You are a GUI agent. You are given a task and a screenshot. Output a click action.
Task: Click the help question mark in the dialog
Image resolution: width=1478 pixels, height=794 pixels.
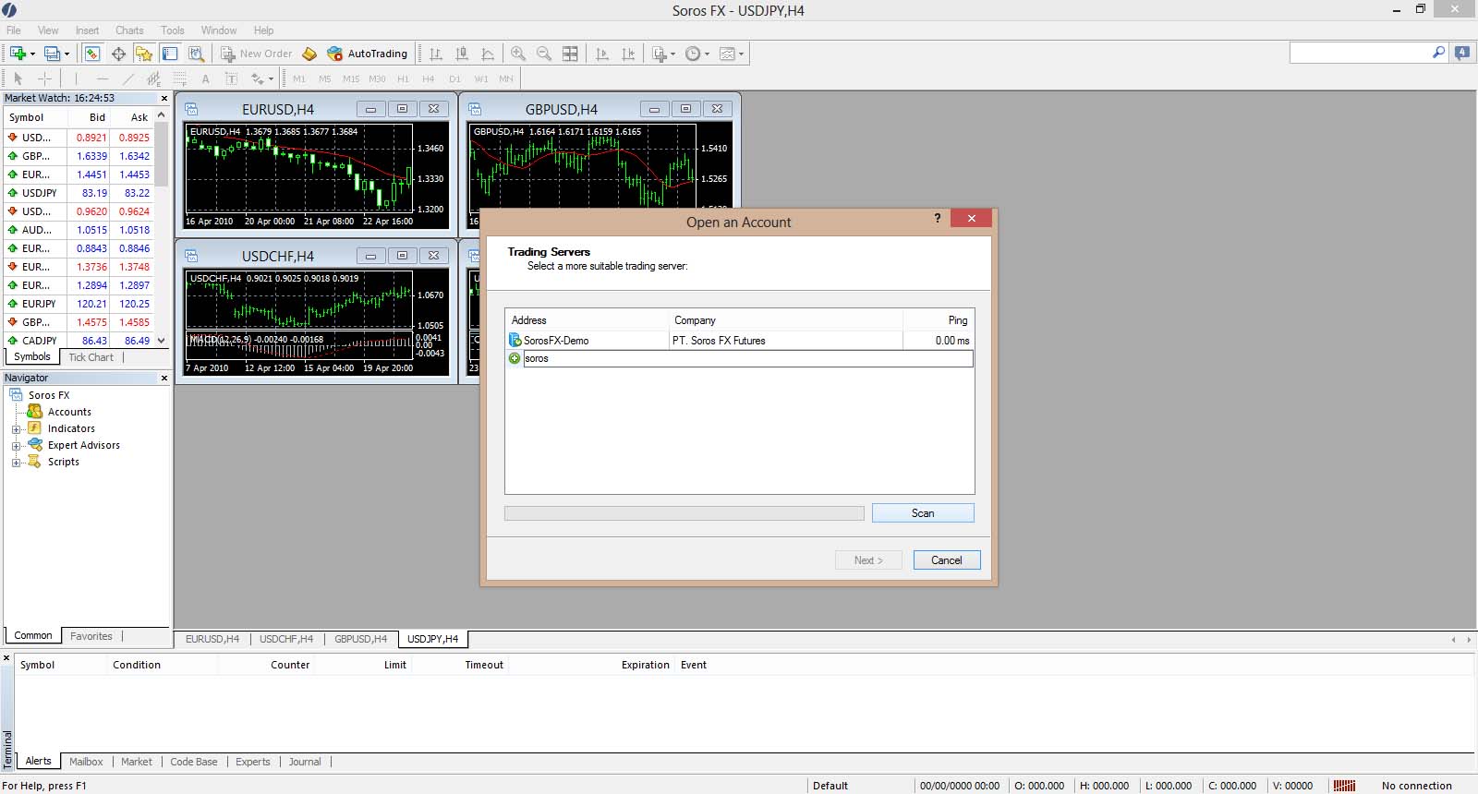click(938, 218)
